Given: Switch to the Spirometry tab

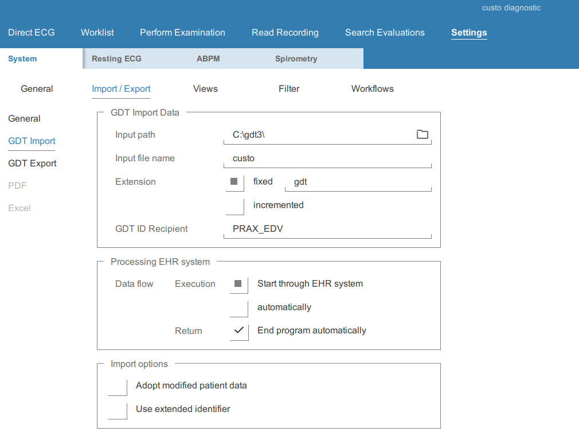Looking at the screenshot, I should pos(296,59).
